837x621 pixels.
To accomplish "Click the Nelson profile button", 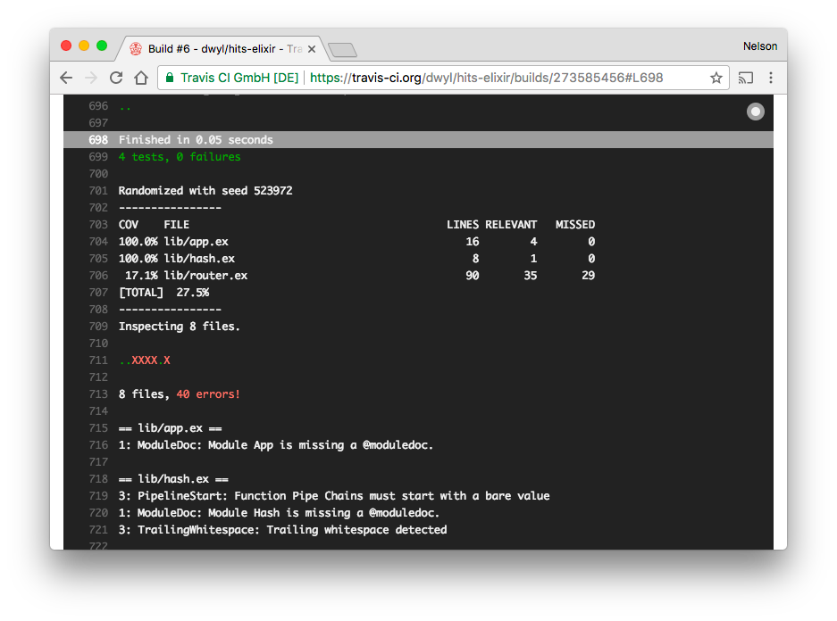I will pyautogui.click(x=760, y=46).
